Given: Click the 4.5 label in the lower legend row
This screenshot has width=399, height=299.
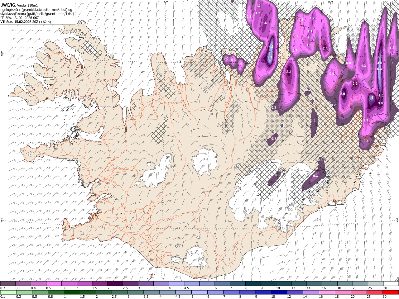Looking at the screenshot, I should tap(178, 297).
